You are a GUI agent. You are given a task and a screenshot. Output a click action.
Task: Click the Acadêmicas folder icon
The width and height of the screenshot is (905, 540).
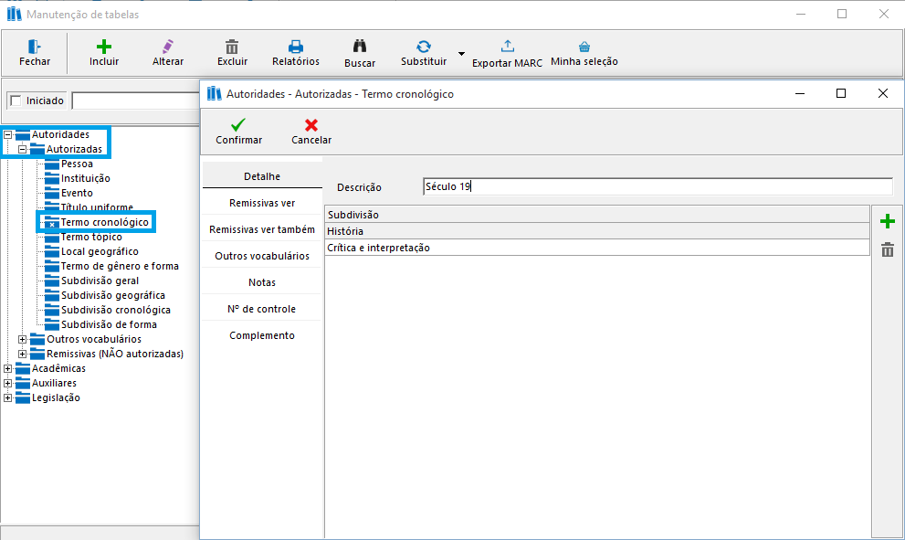coord(23,368)
